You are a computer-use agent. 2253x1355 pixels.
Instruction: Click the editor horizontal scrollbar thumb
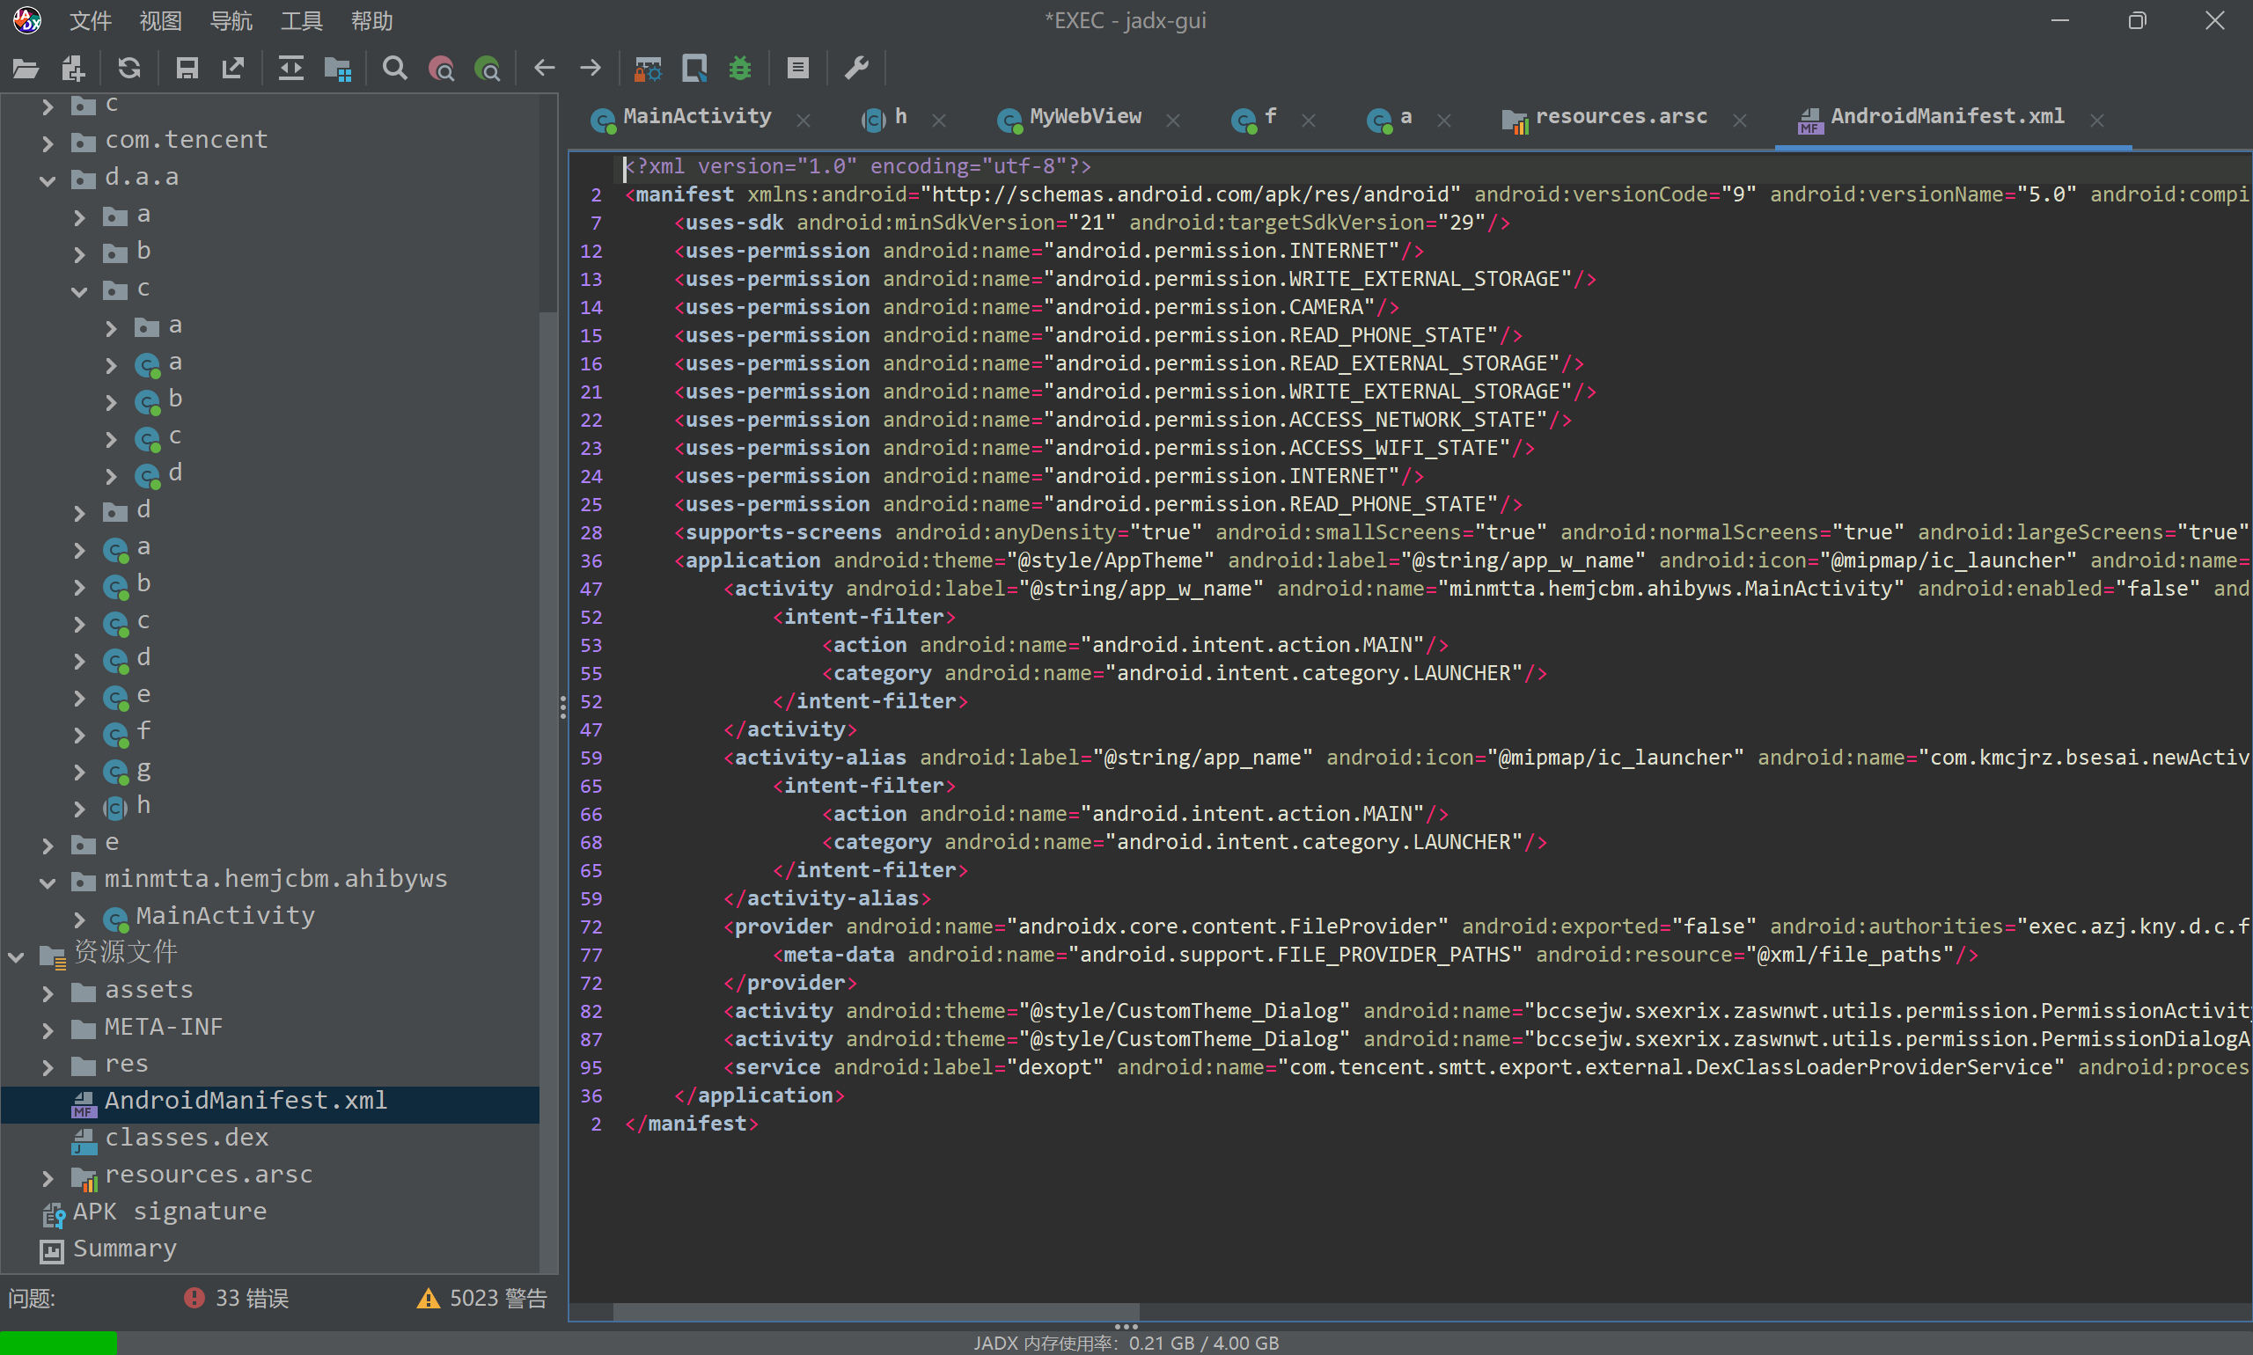[876, 1312]
